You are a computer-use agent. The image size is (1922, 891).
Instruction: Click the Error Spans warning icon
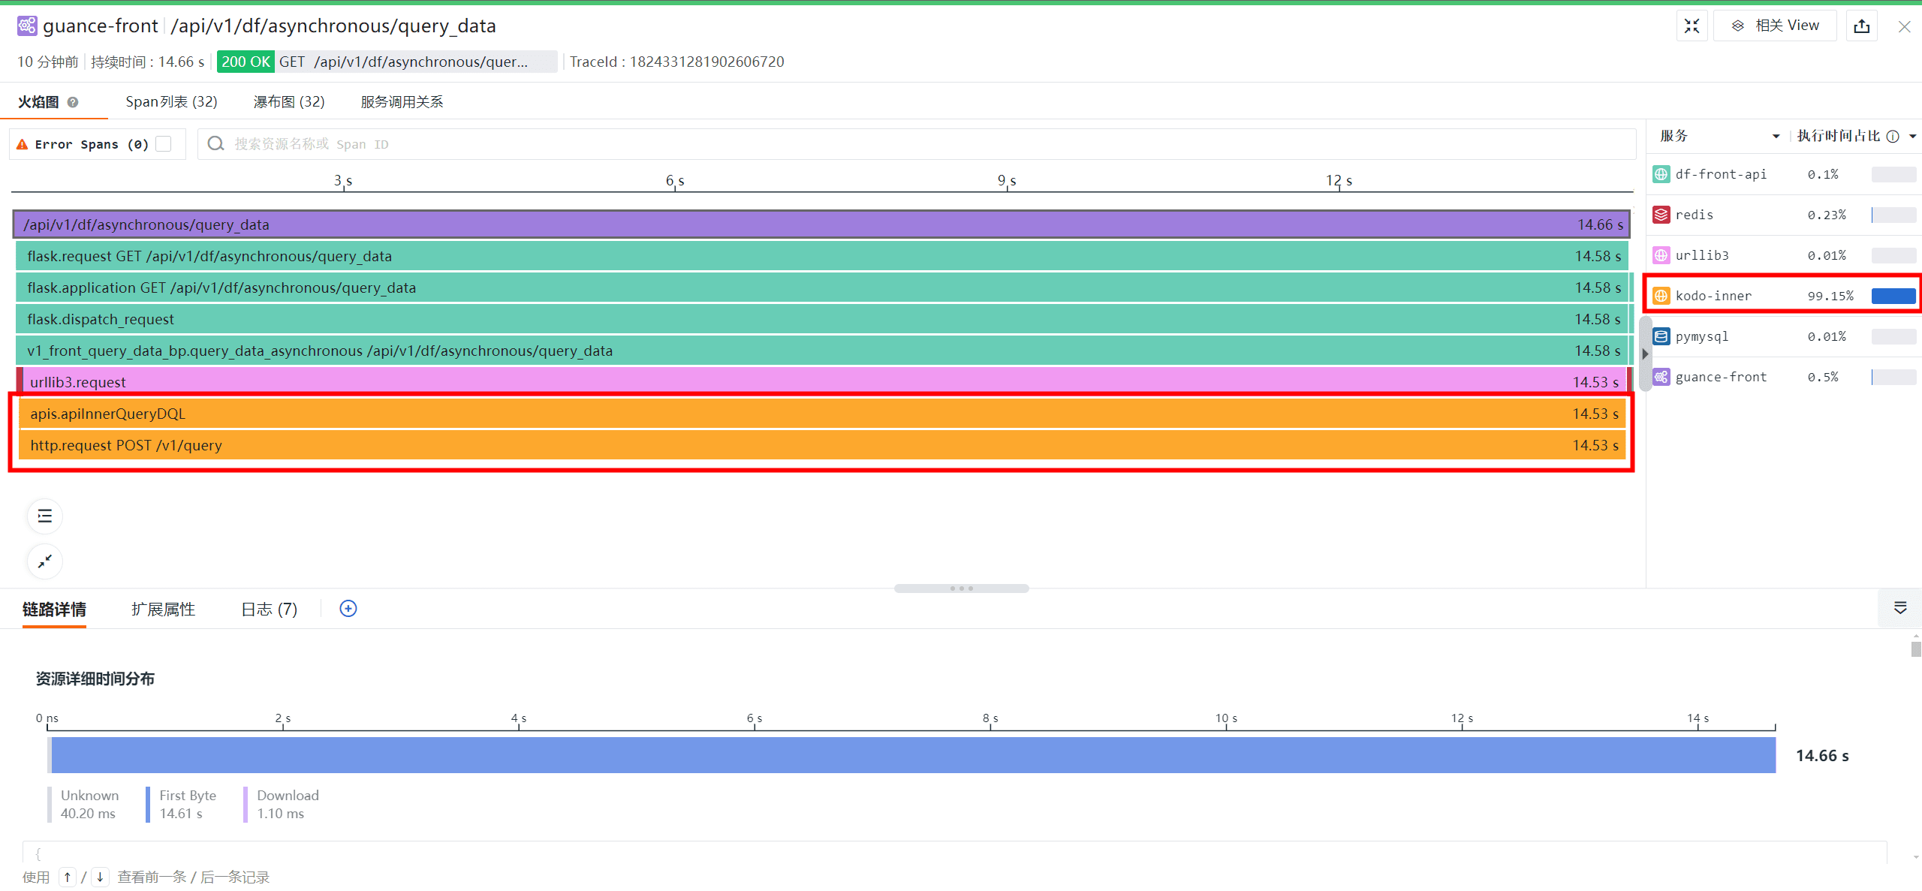pos(23,144)
